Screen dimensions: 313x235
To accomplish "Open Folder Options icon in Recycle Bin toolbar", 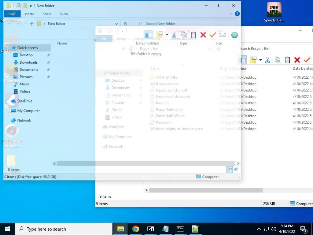I will pos(253,60).
